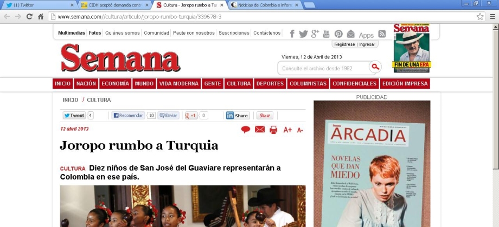Click the Facebook Enviar button
The height and width of the screenshot is (227, 499).
168,116
